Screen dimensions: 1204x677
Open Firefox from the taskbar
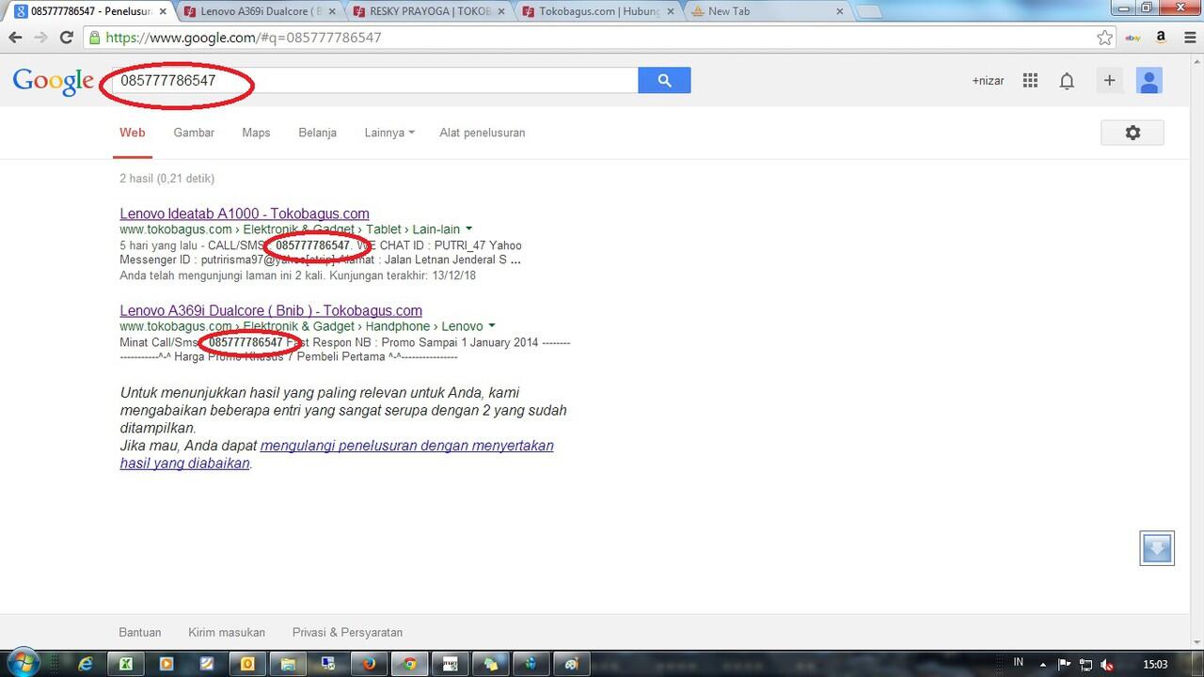click(369, 664)
